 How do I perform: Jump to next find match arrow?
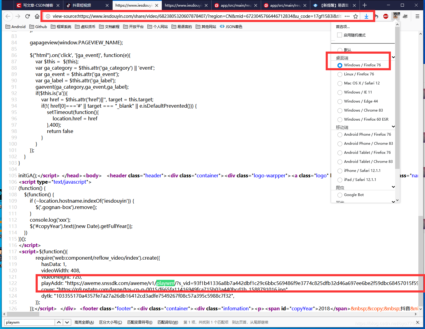pos(67,322)
